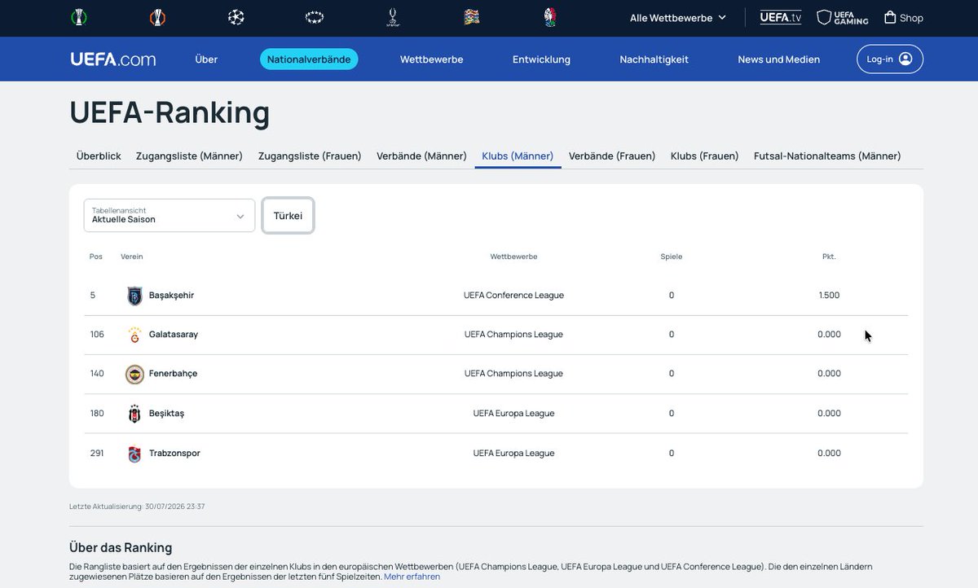Viewport: 978px width, 588px height.
Task: Open the Wettbewerbe menu
Action: click(x=432, y=59)
